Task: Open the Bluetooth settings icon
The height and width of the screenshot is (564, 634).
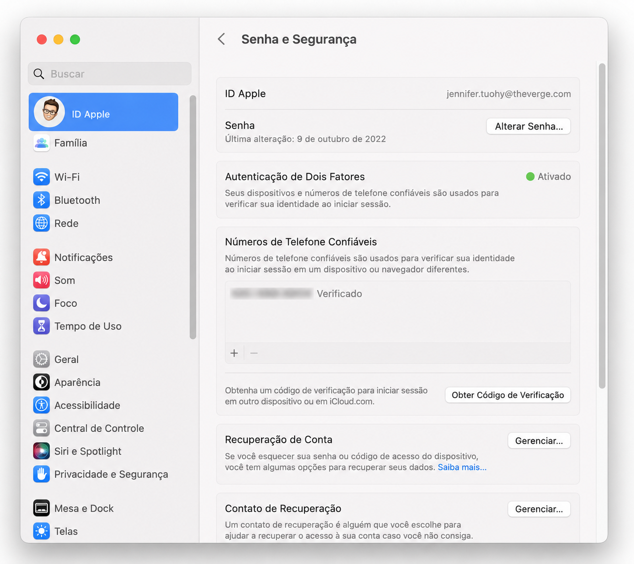Action: [x=41, y=200]
